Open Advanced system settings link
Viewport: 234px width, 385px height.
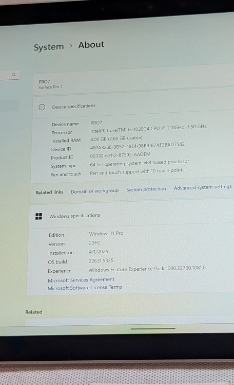pos(203,187)
